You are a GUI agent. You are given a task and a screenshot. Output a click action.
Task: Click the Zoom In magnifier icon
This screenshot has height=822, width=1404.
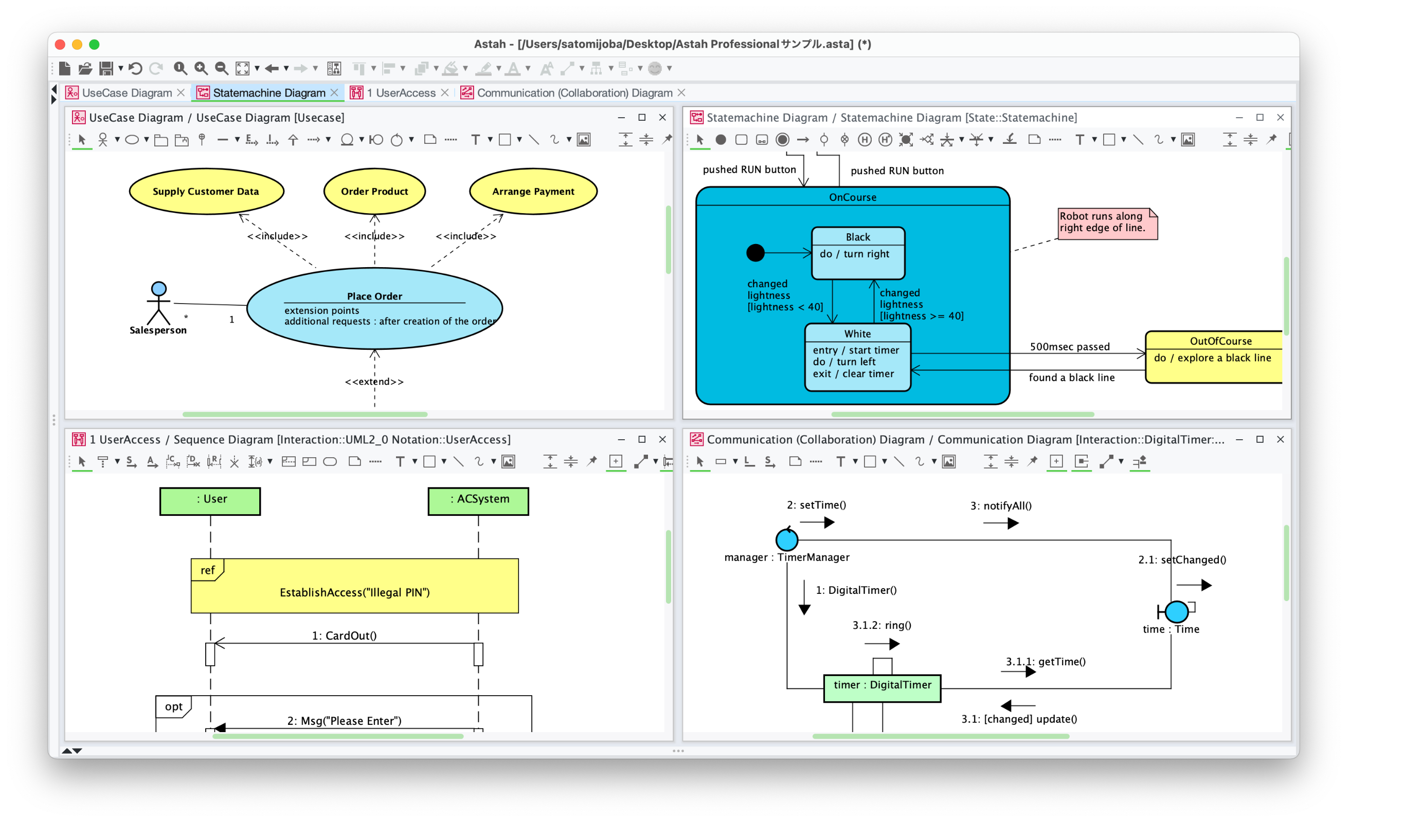pos(201,68)
